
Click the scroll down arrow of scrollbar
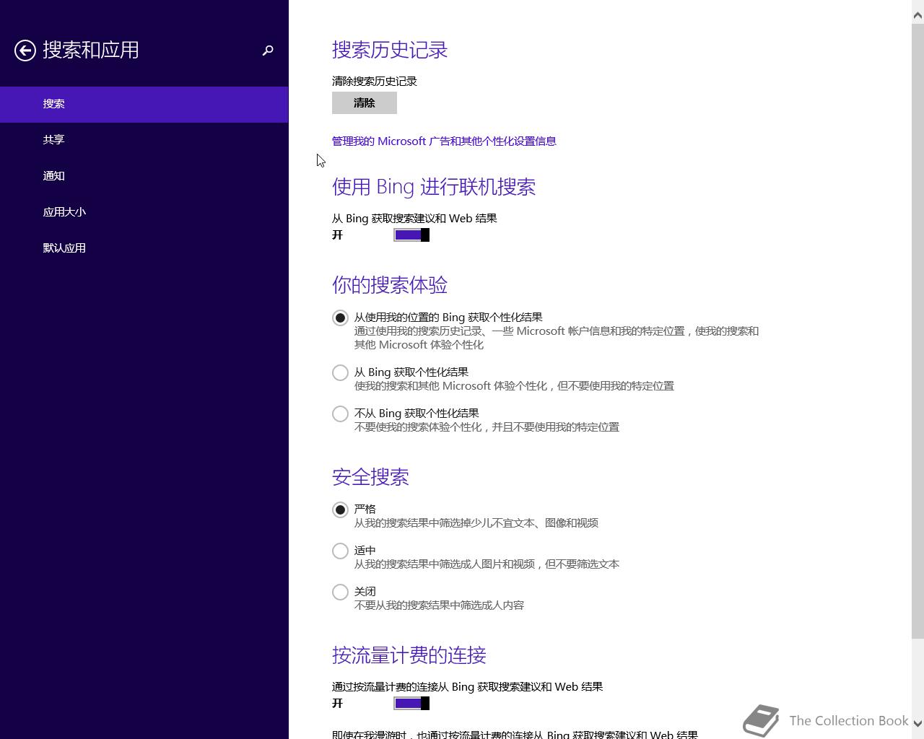tap(918, 723)
